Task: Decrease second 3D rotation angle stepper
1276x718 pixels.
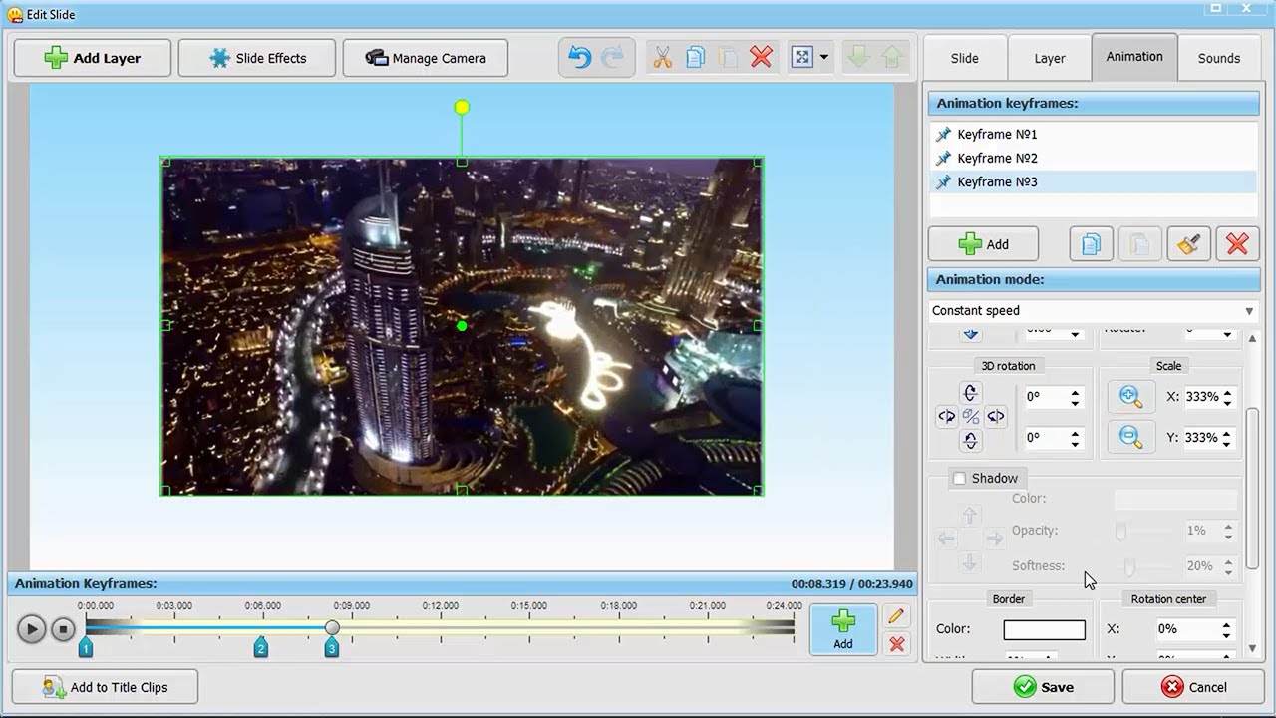Action: coord(1075,443)
